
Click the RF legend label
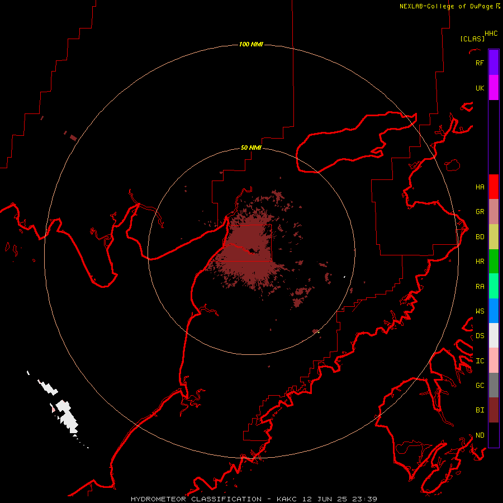480,63
